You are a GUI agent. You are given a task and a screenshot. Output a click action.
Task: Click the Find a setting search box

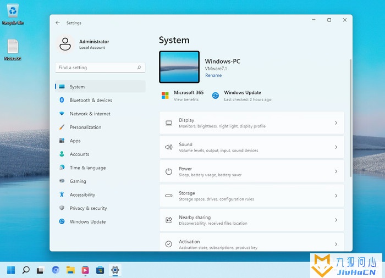pos(100,68)
